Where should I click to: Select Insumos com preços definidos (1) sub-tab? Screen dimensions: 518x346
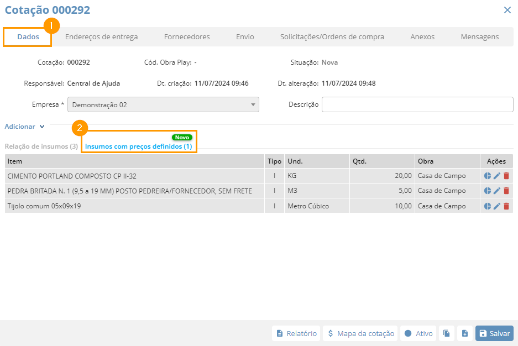click(x=138, y=146)
